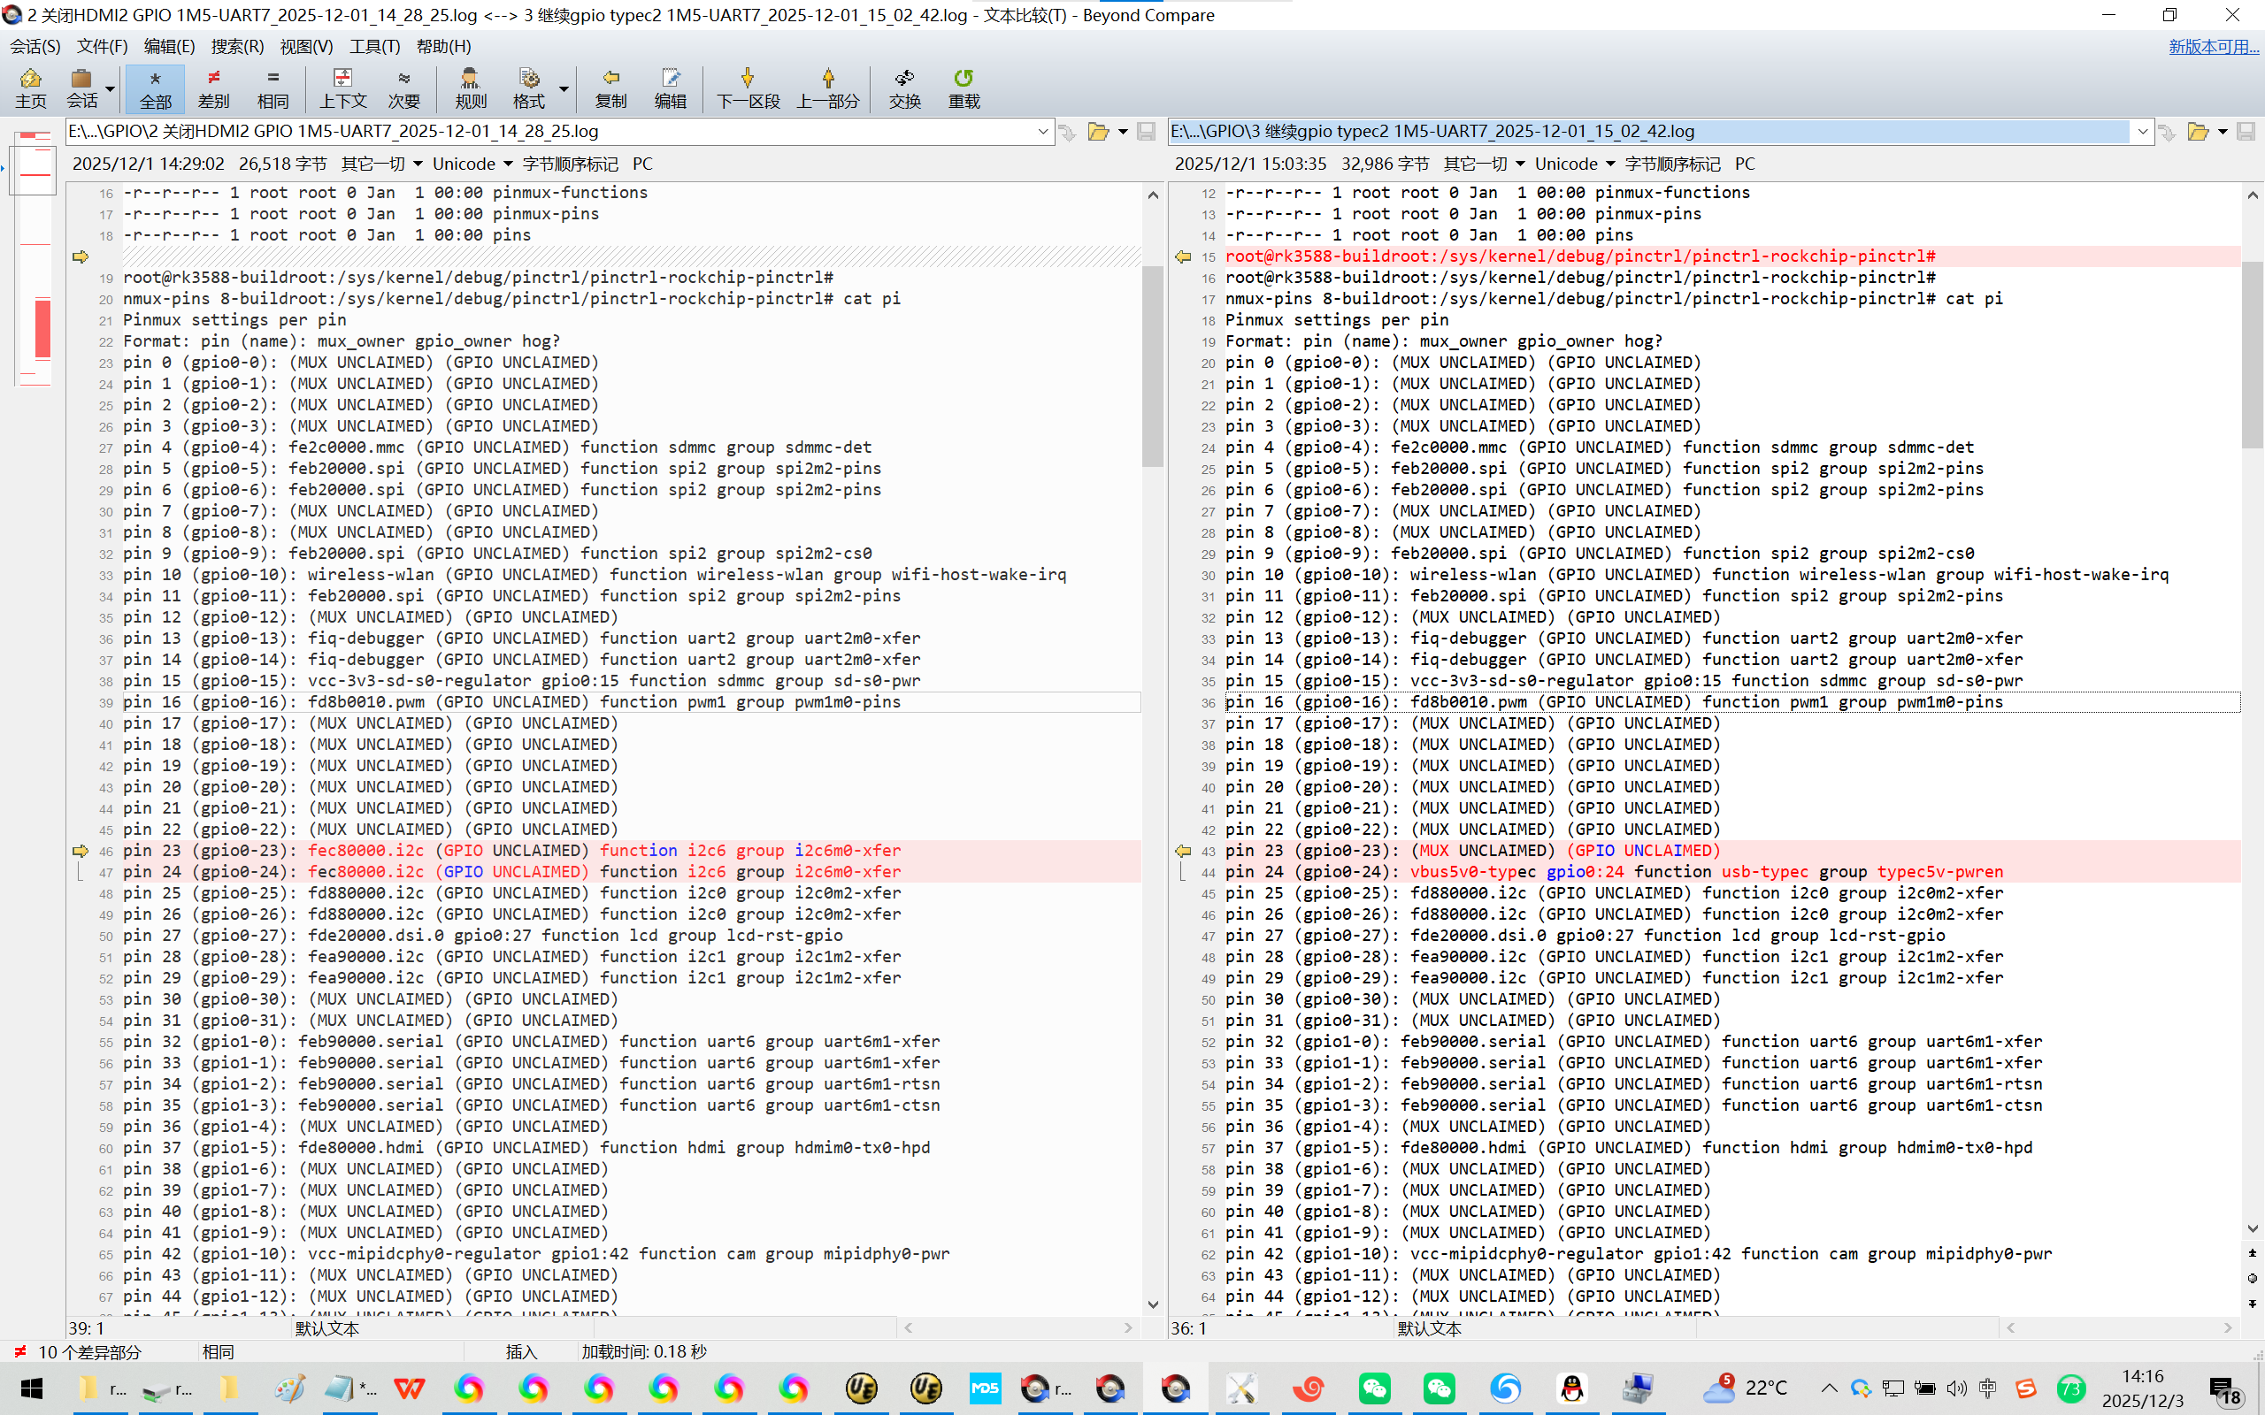This screenshot has height=1415, width=2265.
Task: Click the New Version Available (新版本可用) link
Action: pos(2213,46)
